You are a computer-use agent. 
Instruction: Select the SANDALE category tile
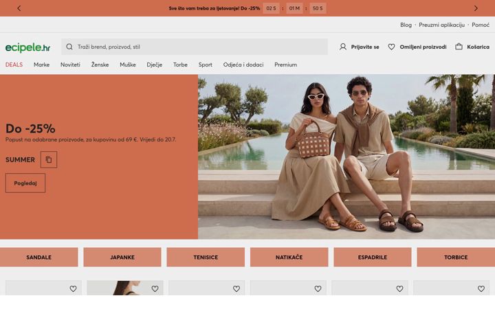[x=38, y=257]
